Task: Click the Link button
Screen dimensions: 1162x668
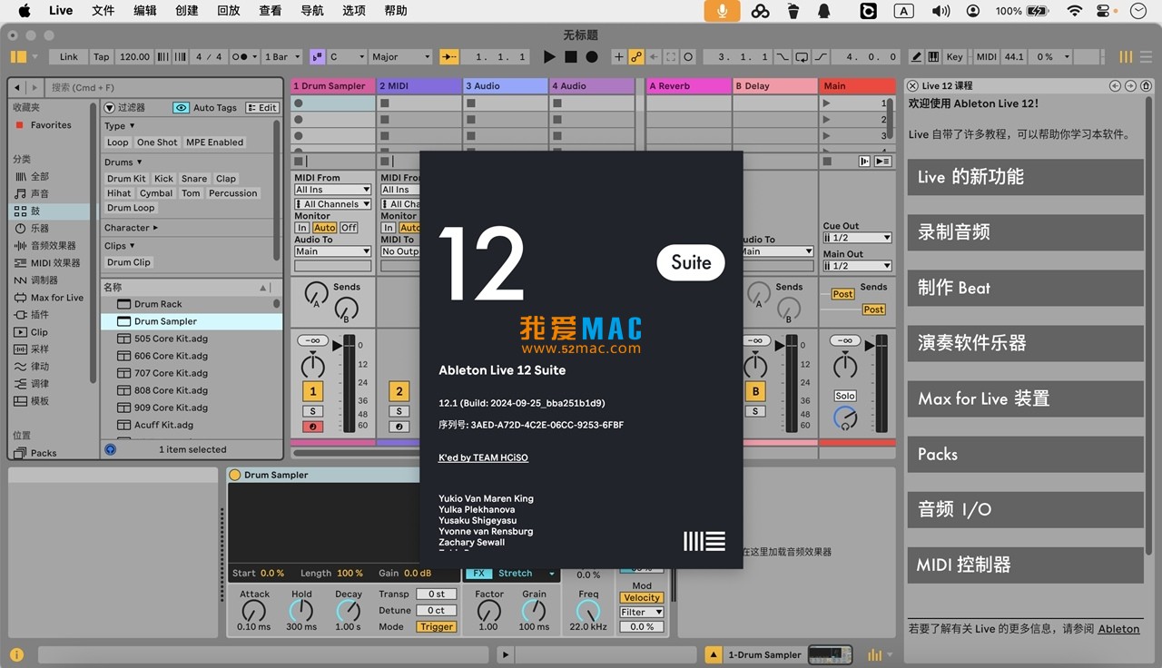Action: pyautogui.click(x=69, y=56)
